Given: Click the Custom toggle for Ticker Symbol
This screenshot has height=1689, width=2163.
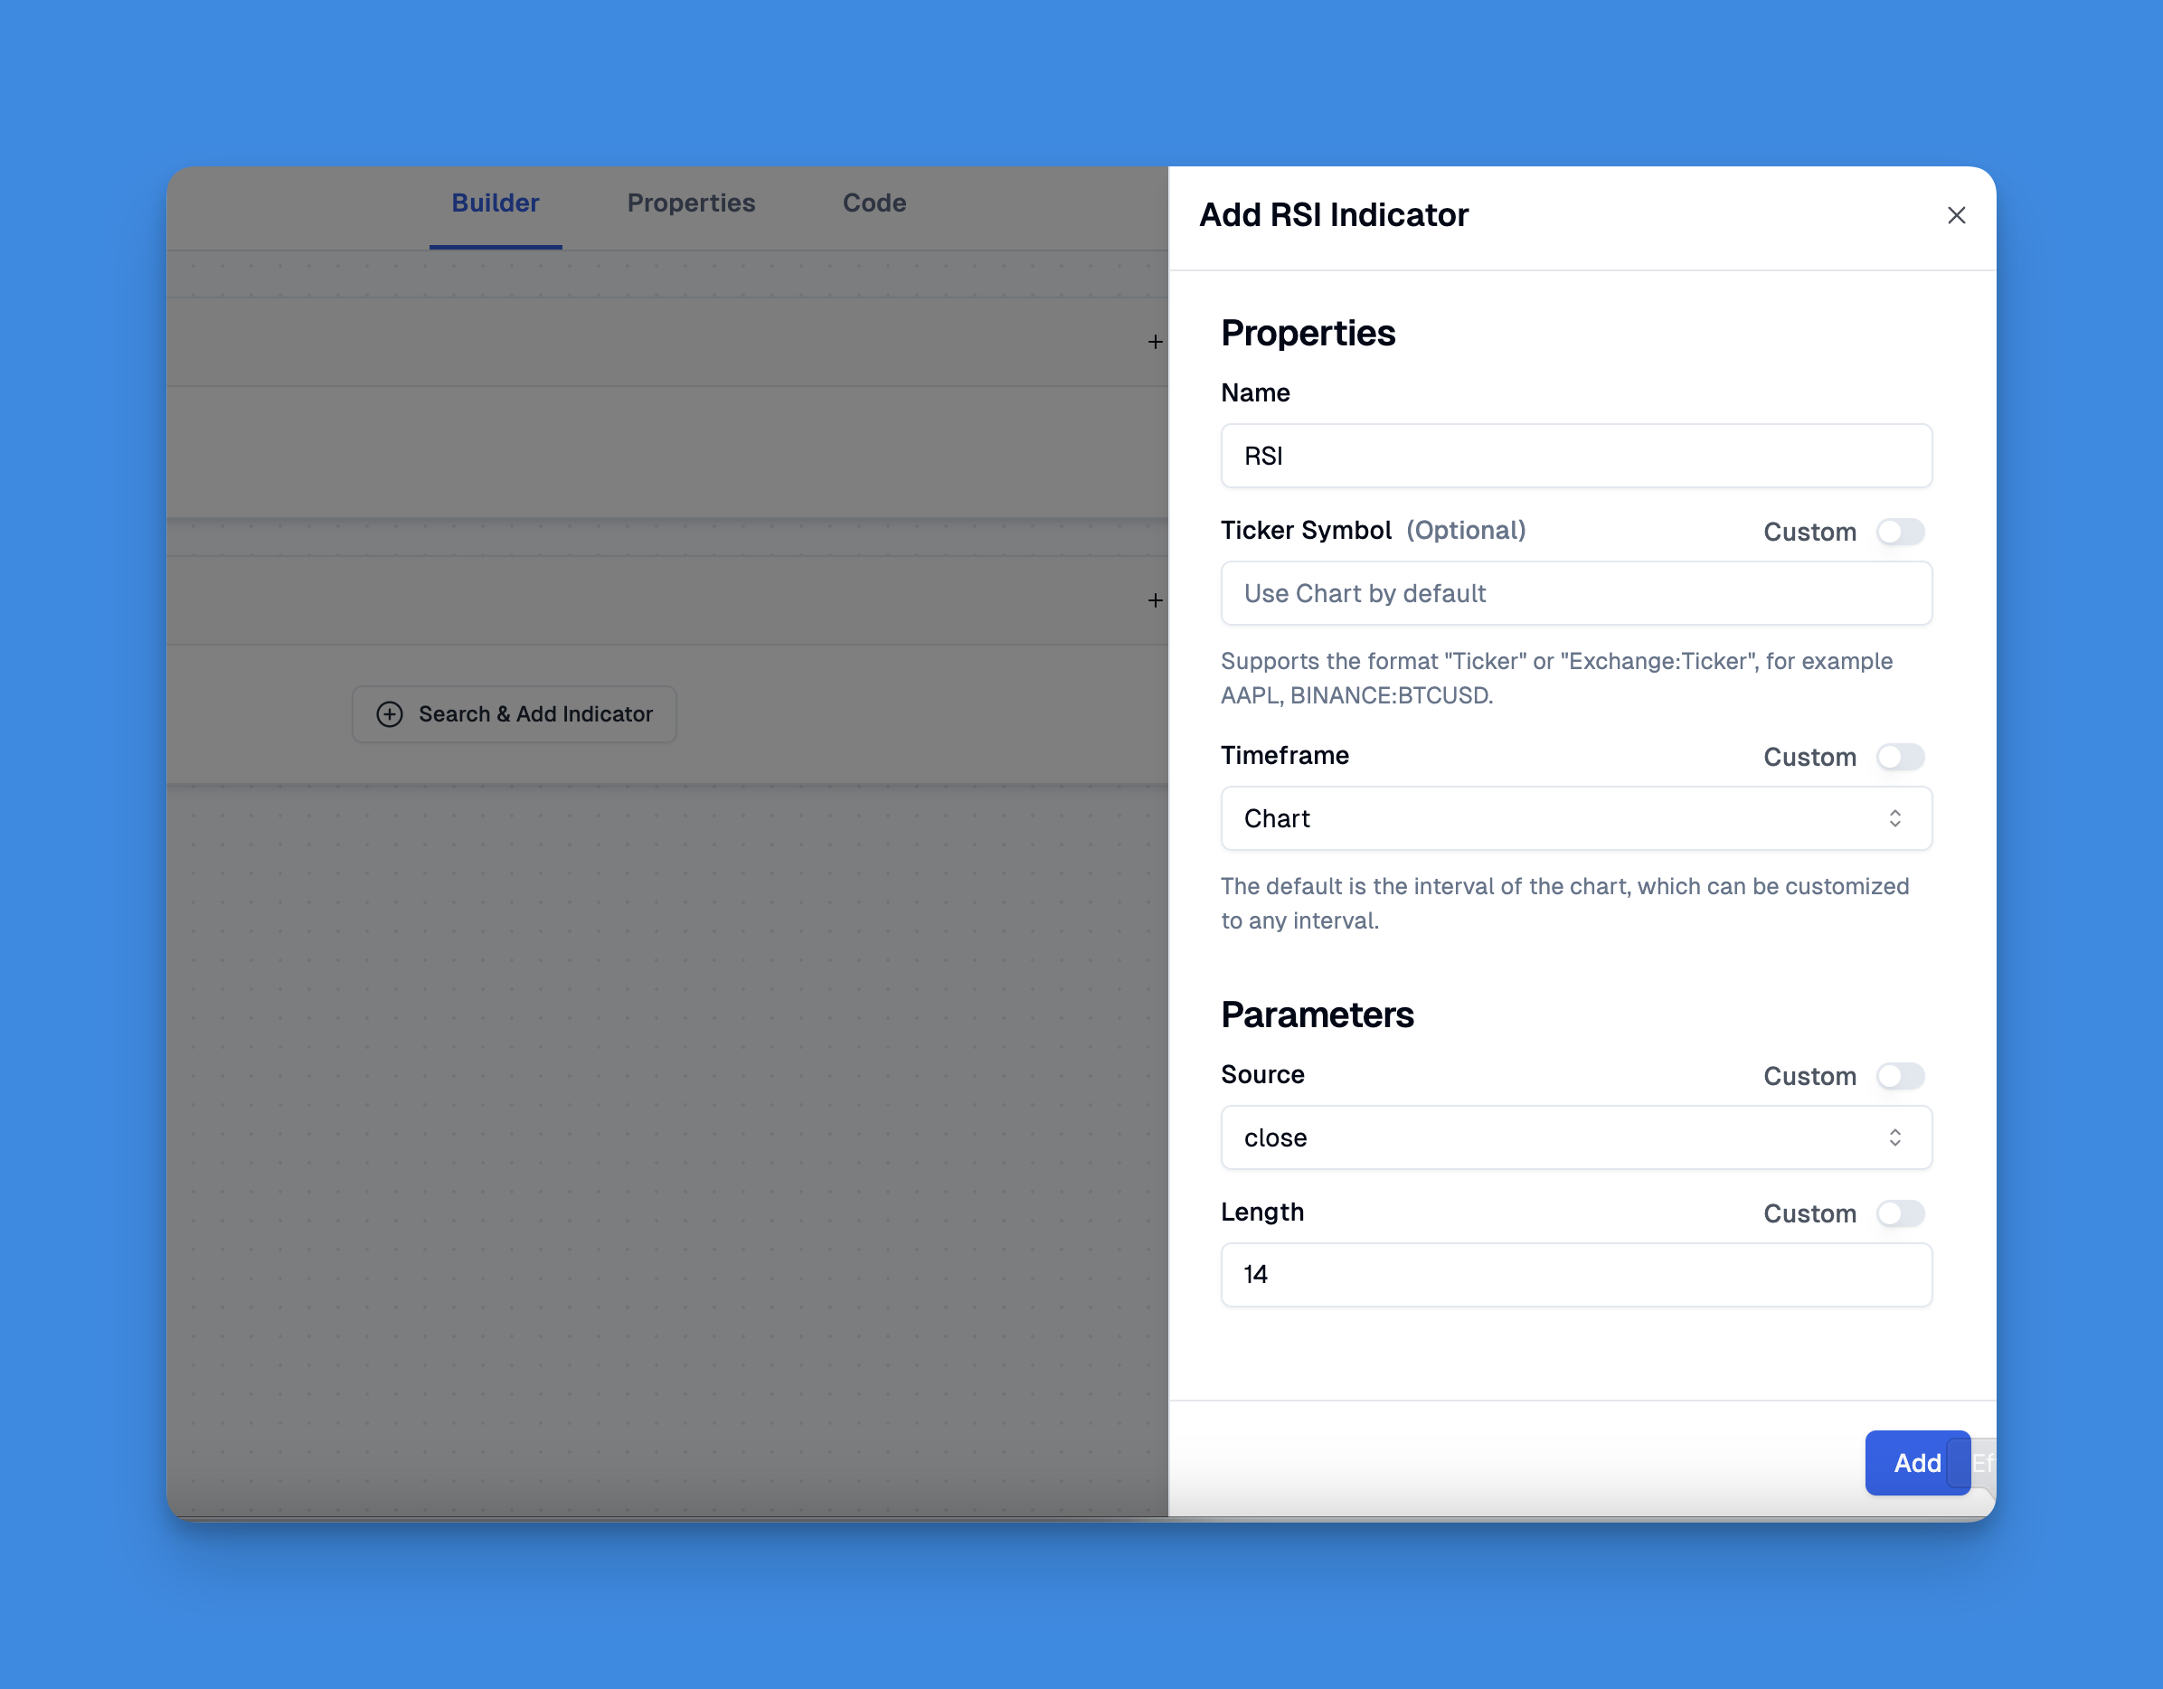Looking at the screenshot, I should tap(1902, 530).
